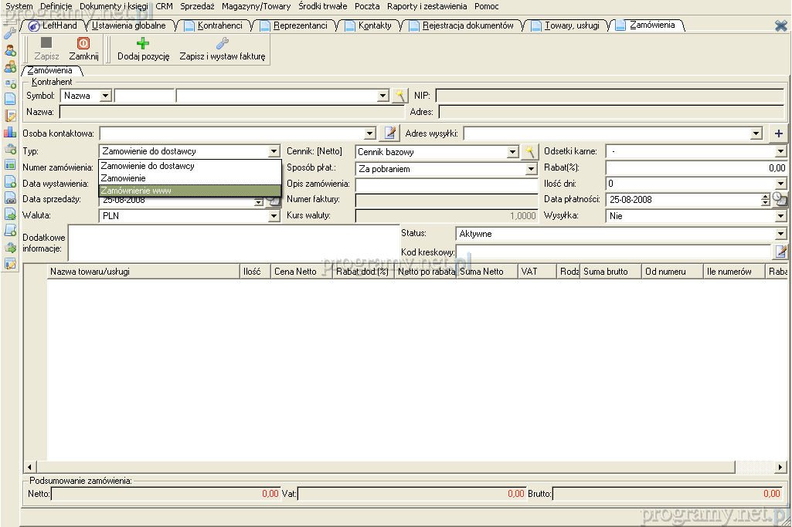Click the wand icon next to NIP
Viewport: 792px width, 527px height.
(x=399, y=96)
